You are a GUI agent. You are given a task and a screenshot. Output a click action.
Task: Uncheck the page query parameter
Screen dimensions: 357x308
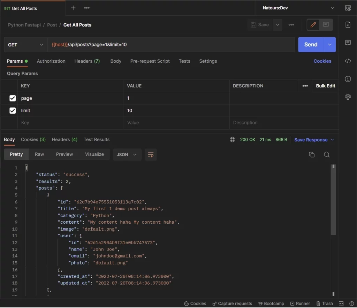point(13,98)
